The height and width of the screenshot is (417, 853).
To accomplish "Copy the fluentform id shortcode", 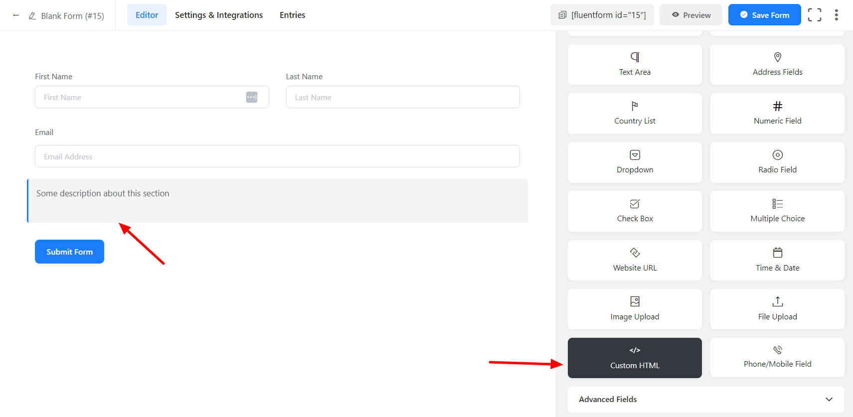I will [x=602, y=15].
